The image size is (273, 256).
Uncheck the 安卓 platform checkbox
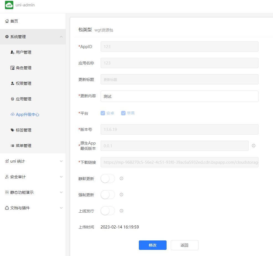[103, 113]
